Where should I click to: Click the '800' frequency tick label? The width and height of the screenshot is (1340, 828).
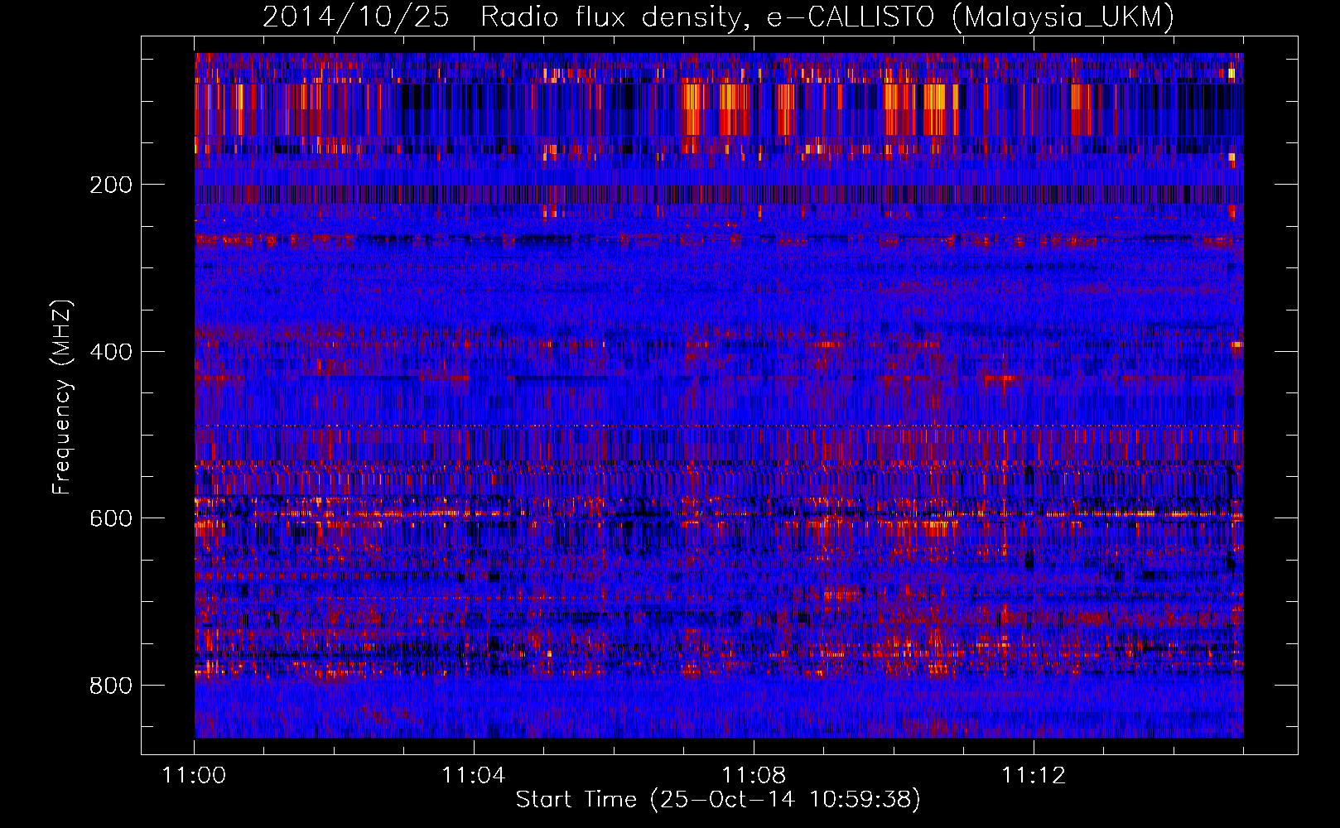(x=110, y=686)
